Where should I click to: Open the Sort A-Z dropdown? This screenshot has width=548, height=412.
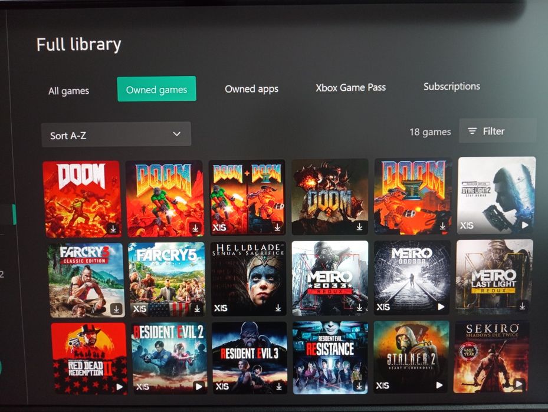coord(116,134)
